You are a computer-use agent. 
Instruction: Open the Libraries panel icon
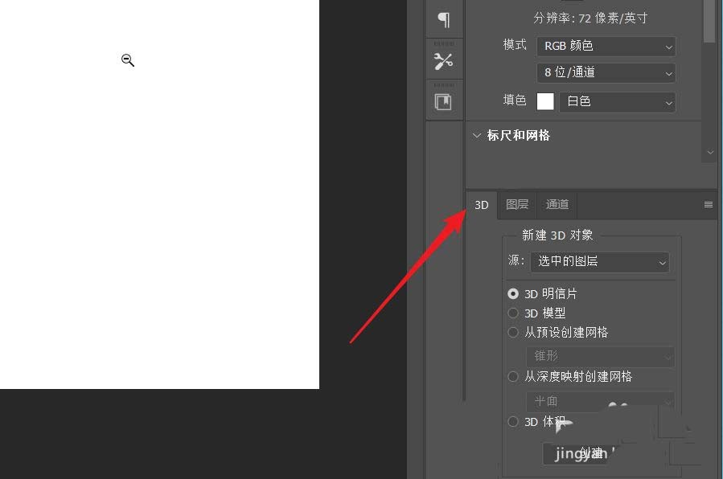click(x=444, y=102)
